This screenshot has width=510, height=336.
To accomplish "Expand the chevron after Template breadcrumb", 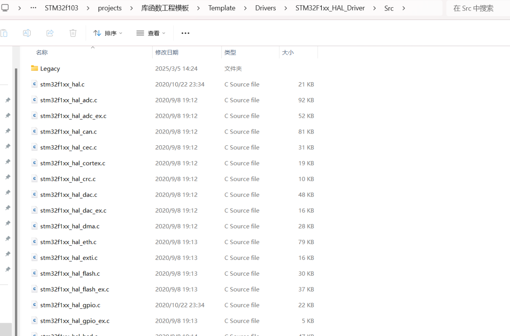I will (245, 8).
